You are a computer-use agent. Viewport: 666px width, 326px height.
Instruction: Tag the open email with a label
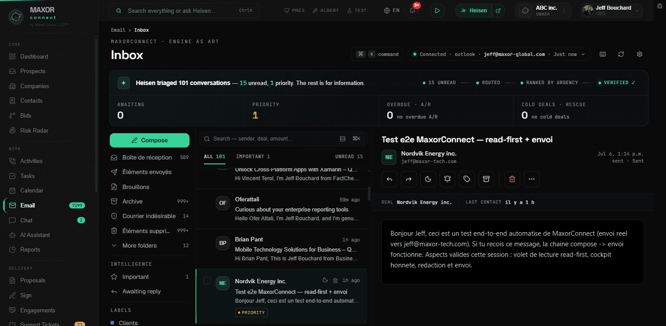pyautogui.click(x=467, y=179)
